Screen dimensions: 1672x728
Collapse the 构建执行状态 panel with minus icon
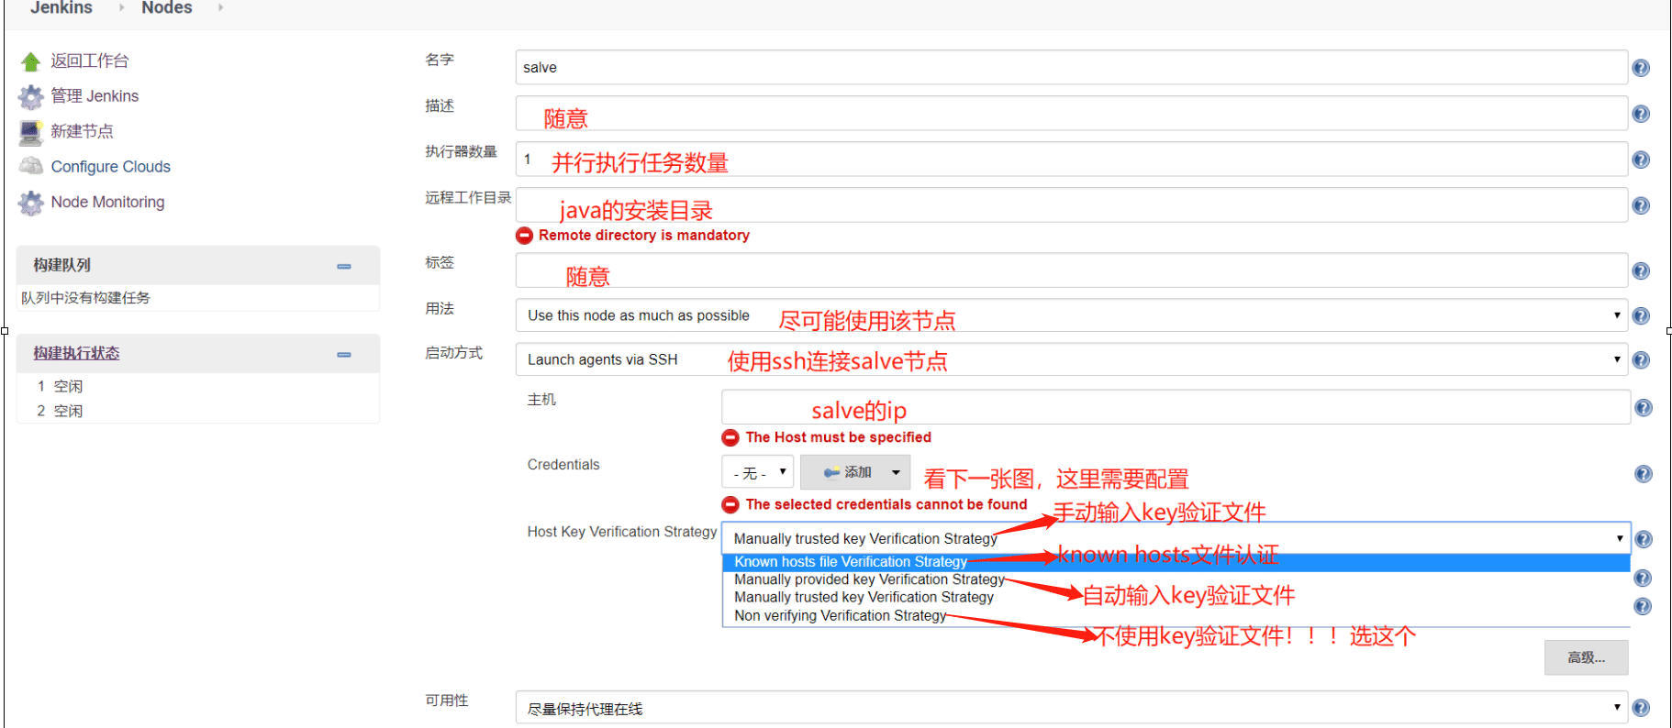pyautogui.click(x=344, y=354)
